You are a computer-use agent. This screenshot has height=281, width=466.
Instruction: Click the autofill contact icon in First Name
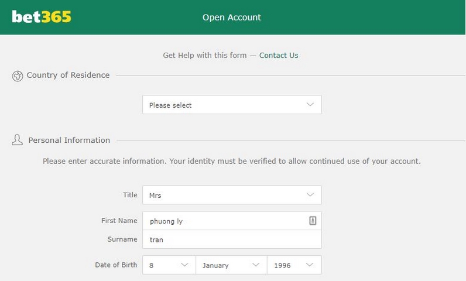tap(313, 221)
